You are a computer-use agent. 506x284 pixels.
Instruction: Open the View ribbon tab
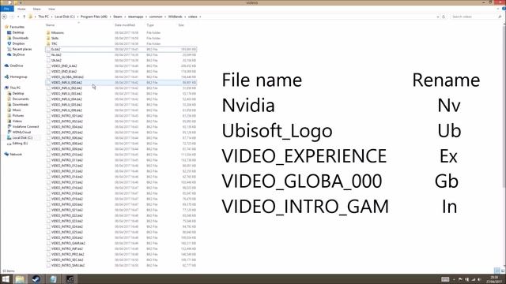(51, 9)
